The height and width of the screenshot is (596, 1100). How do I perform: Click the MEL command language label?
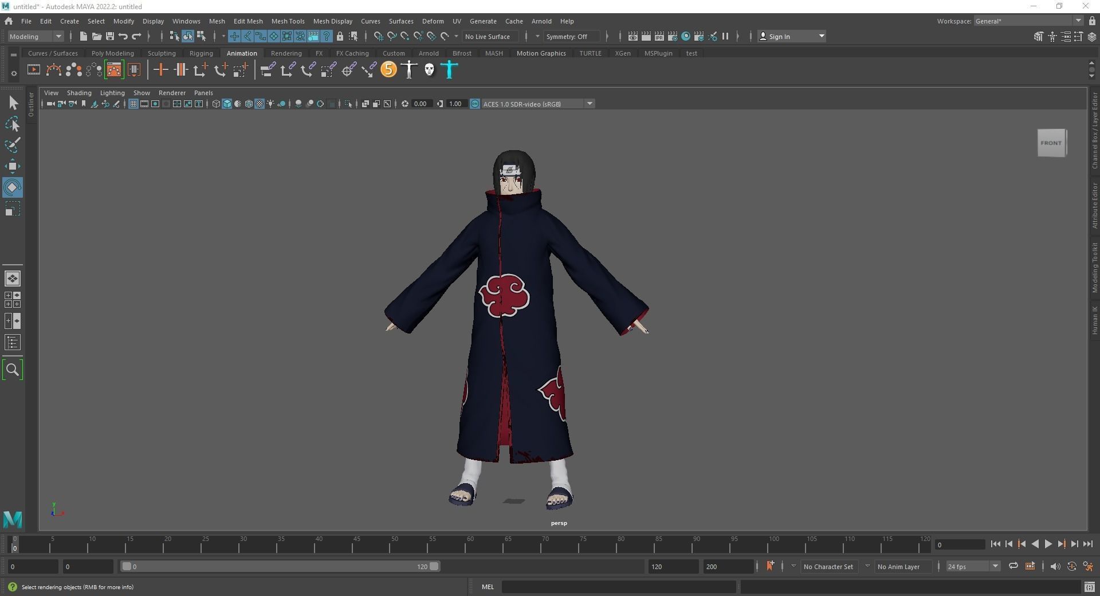[488, 587]
